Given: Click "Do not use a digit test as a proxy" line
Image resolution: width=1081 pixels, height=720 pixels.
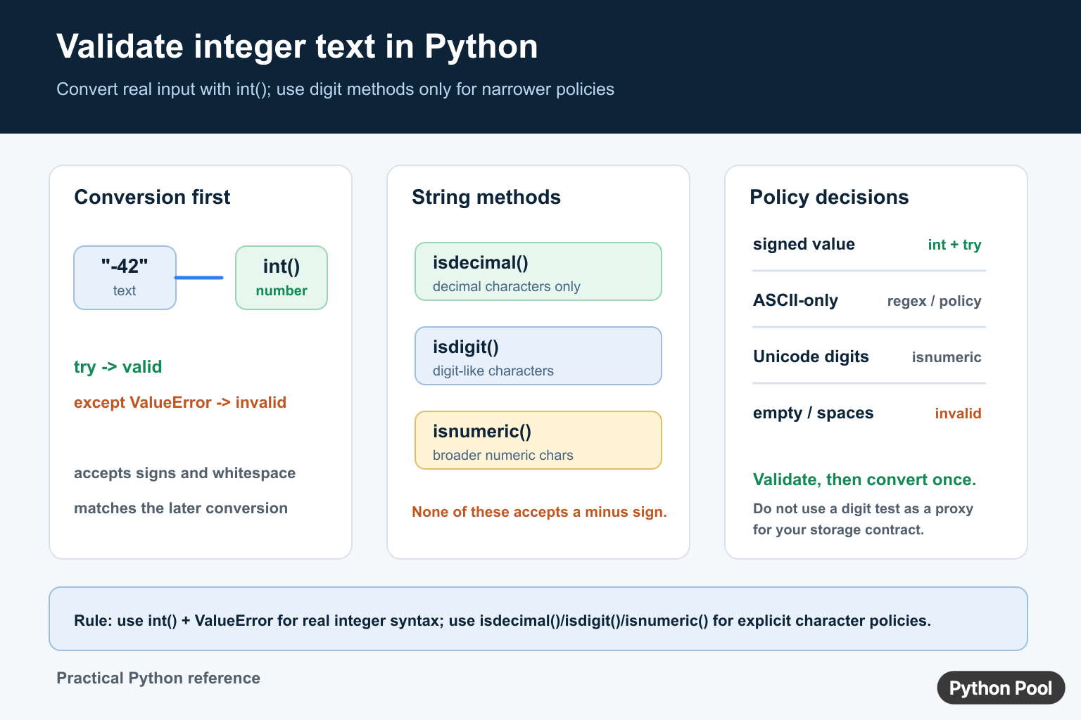Looking at the screenshot, I should point(863,509).
